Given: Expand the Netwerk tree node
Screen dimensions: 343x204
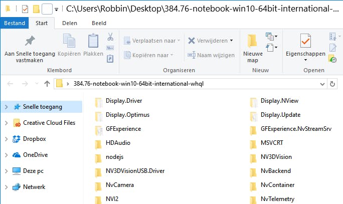Looking at the screenshot, I should click(x=7, y=187).
